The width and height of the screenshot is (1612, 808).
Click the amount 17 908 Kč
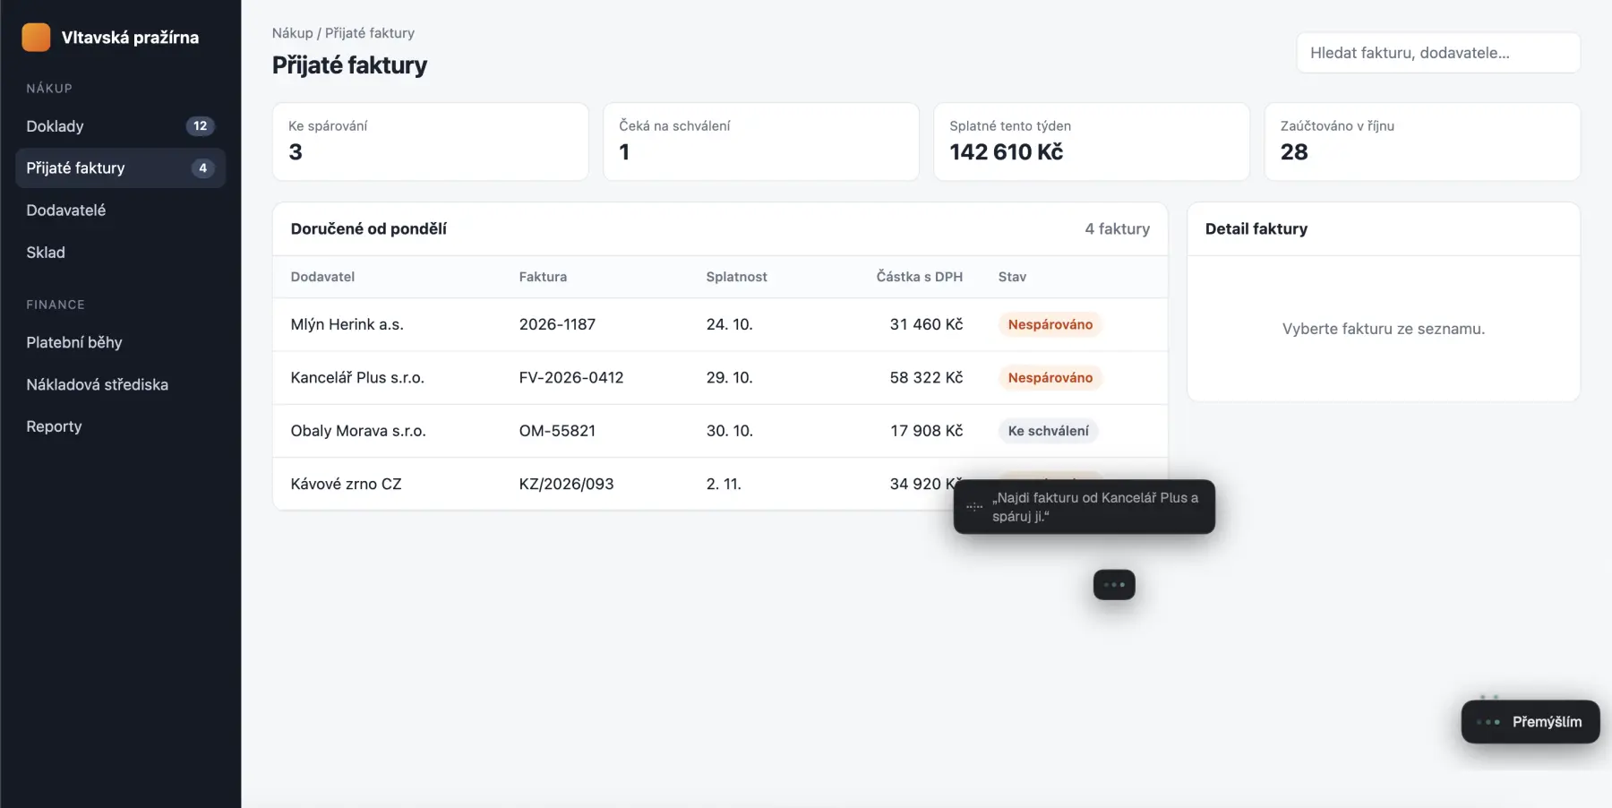926,431
